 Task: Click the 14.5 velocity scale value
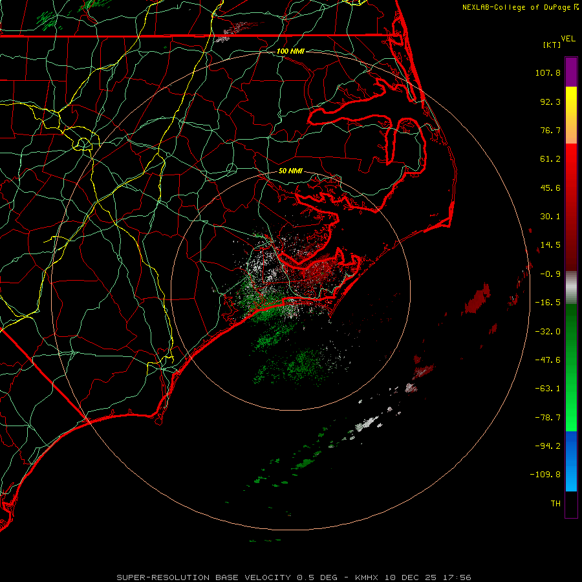(550, 245)
